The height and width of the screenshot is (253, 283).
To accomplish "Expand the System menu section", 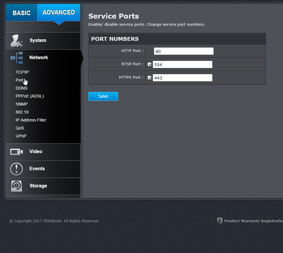I will 43,41.
